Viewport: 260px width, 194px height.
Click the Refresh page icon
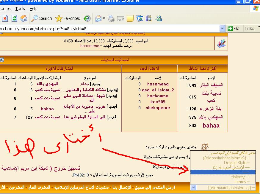click(14, 18)
